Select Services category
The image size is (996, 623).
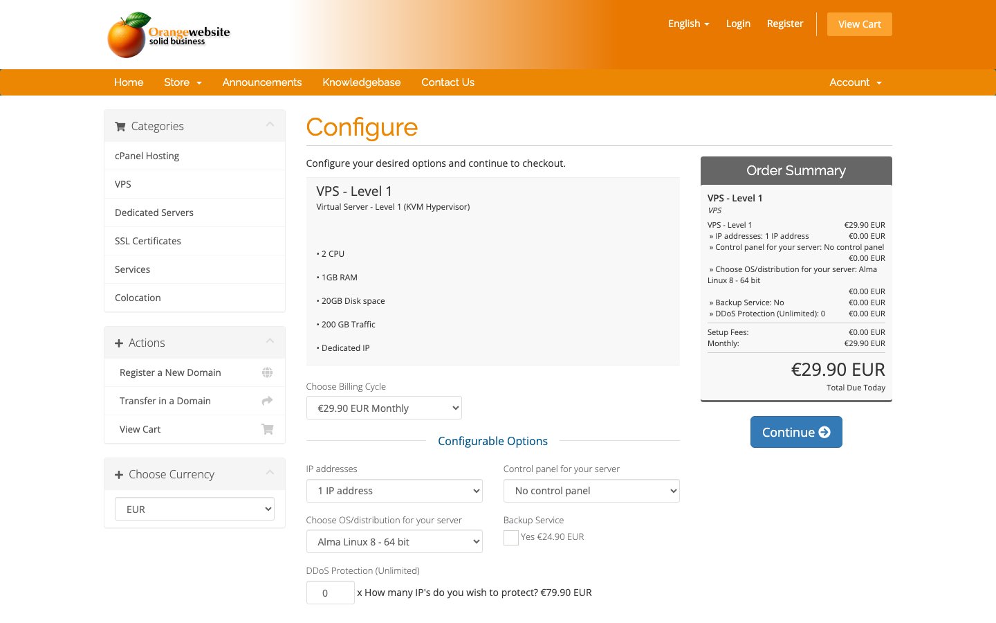tap(194, 269)
